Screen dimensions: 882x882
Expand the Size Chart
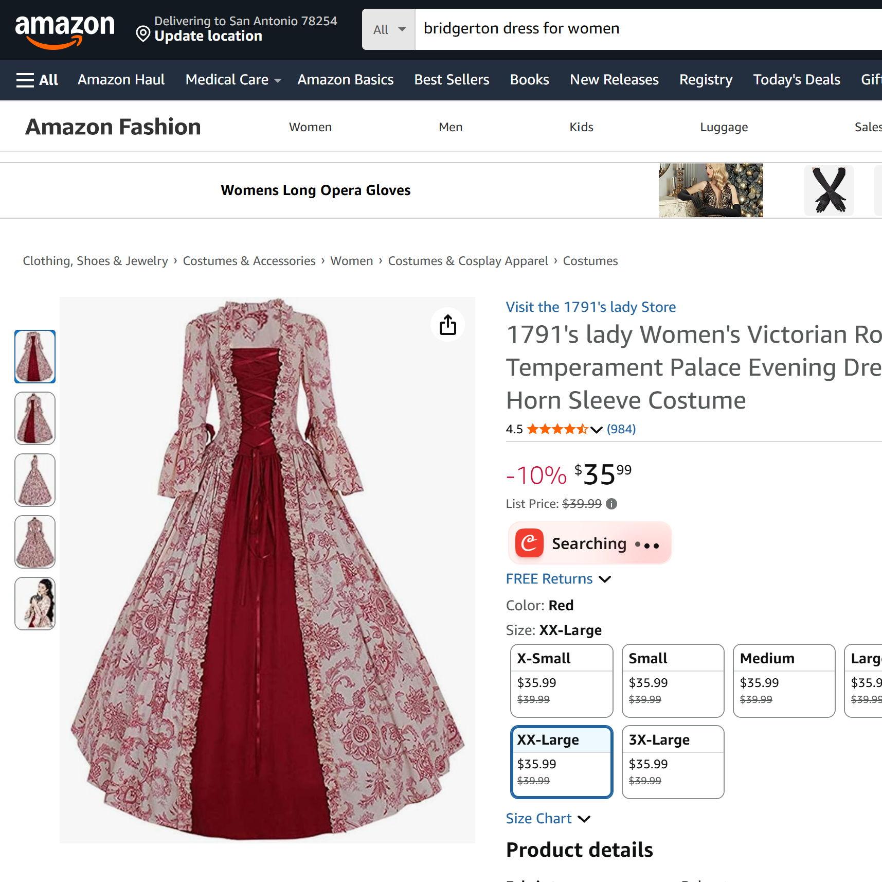tap(548, 819)
